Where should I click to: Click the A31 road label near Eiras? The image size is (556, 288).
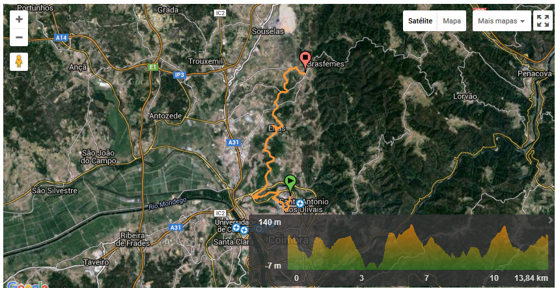pyautogui.click(x=233, y=142)
